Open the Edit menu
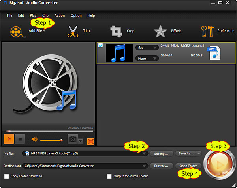This screenshot has height=188, width=237. coord(21,15)
